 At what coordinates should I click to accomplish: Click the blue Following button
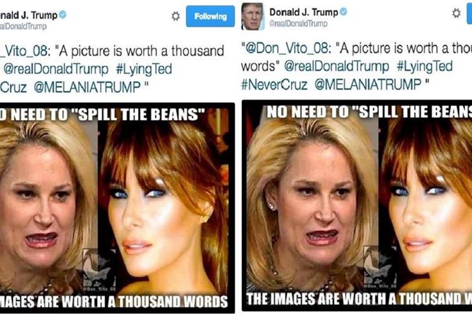(210, 16)
